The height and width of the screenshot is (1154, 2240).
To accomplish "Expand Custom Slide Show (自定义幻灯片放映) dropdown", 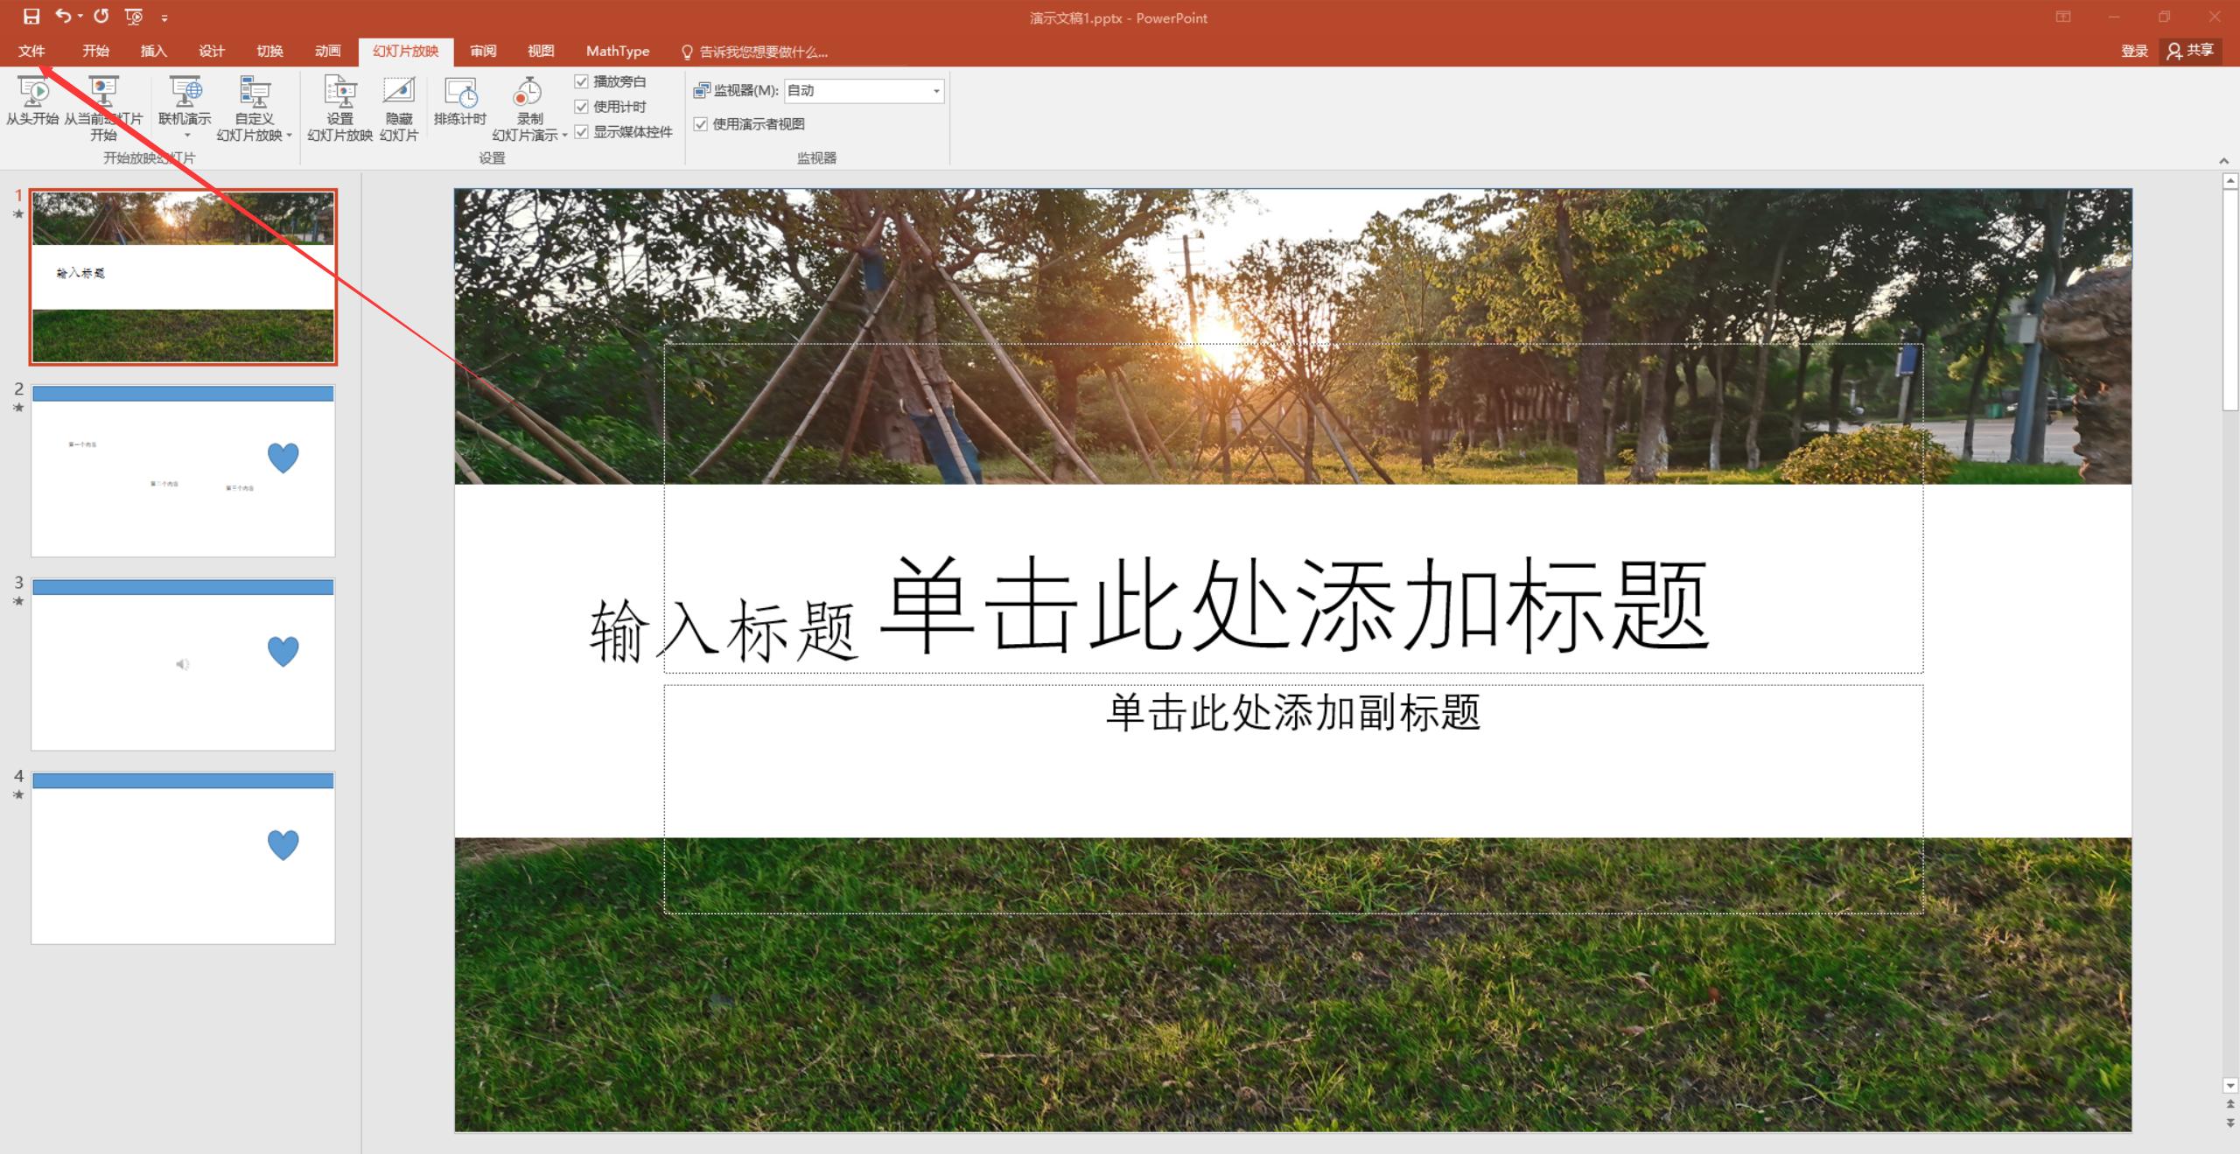I will [x=290, y=136].
